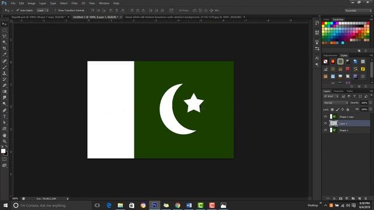
Task: Filter layers by pixel layers icon
Action: 343,96
